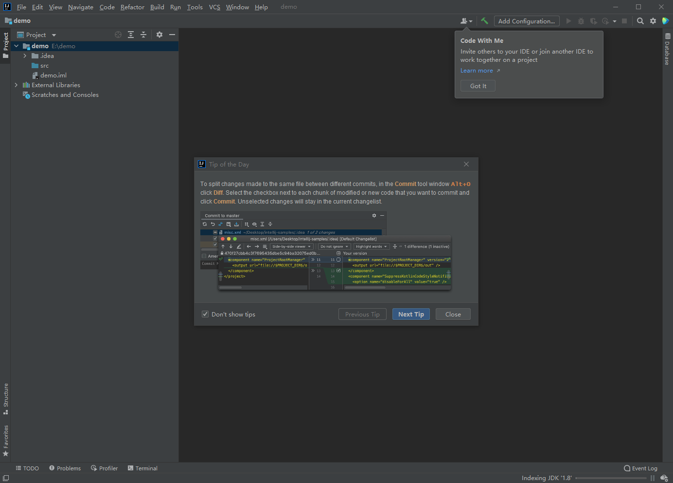673x483 pixels.
Task: Open the Event Log panel
Action: tap(640, 468)
